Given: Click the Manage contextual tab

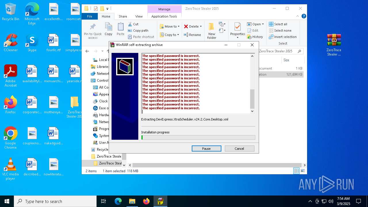Looking at the screenshot, I should pyautogui.click(x=164, y=9).
